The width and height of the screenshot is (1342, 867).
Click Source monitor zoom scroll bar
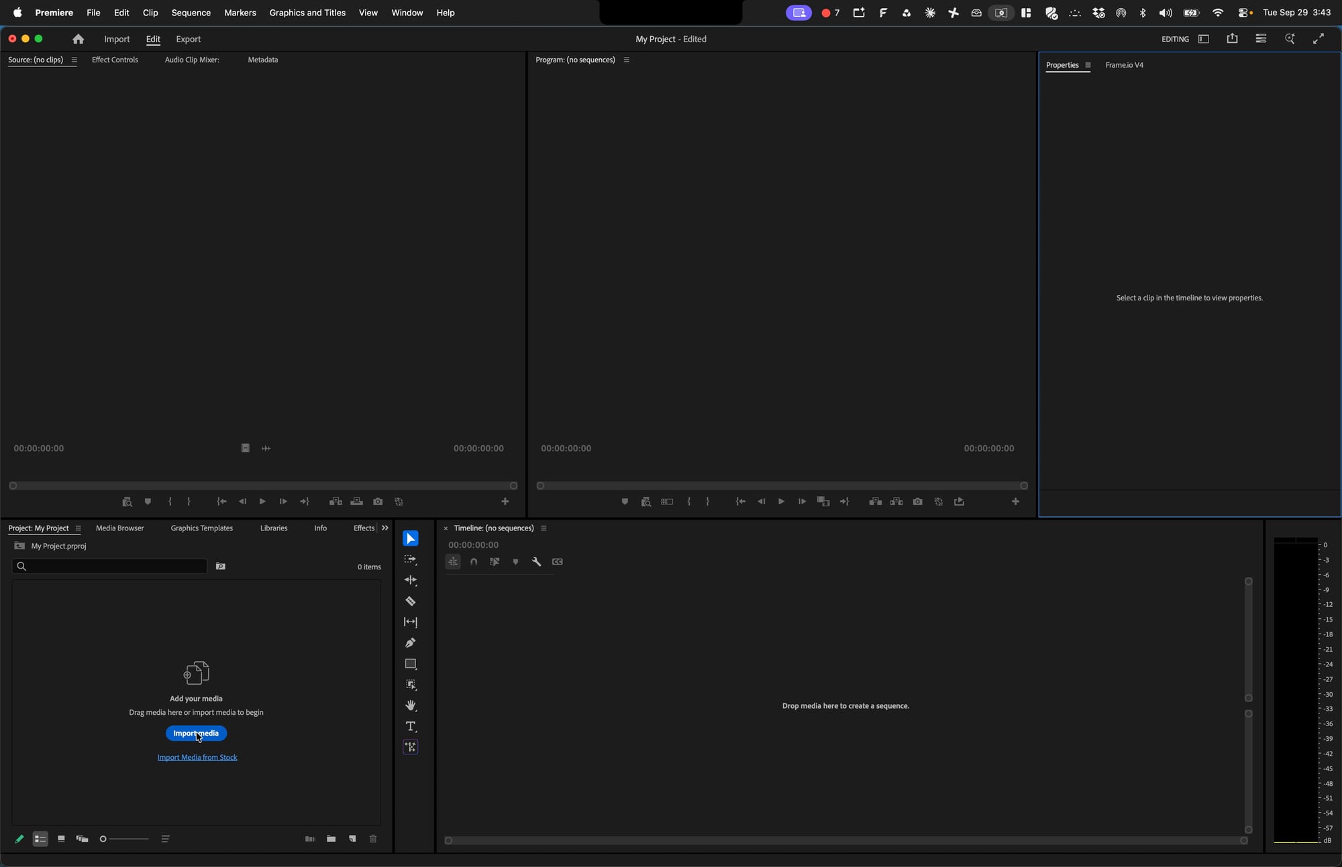click(263, 485)
